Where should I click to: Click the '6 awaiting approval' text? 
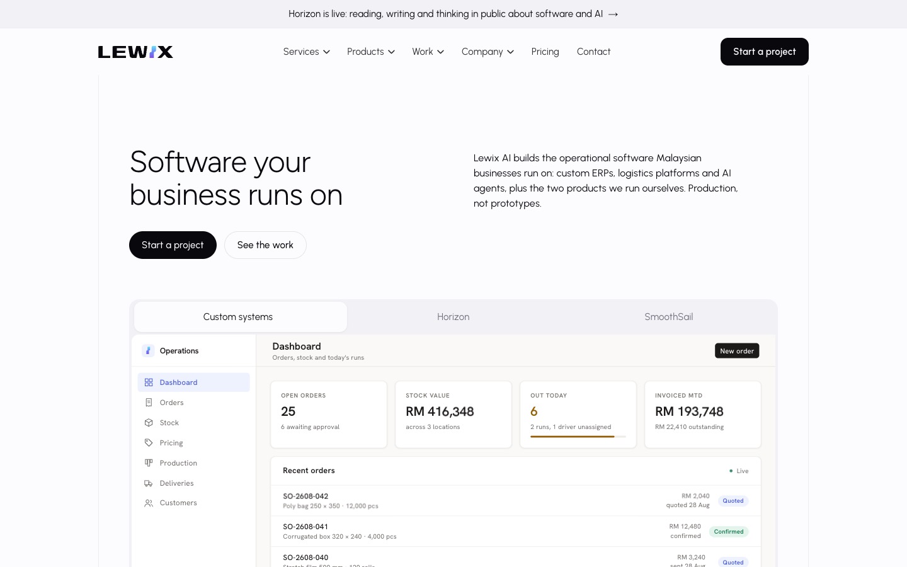[310, 427]
